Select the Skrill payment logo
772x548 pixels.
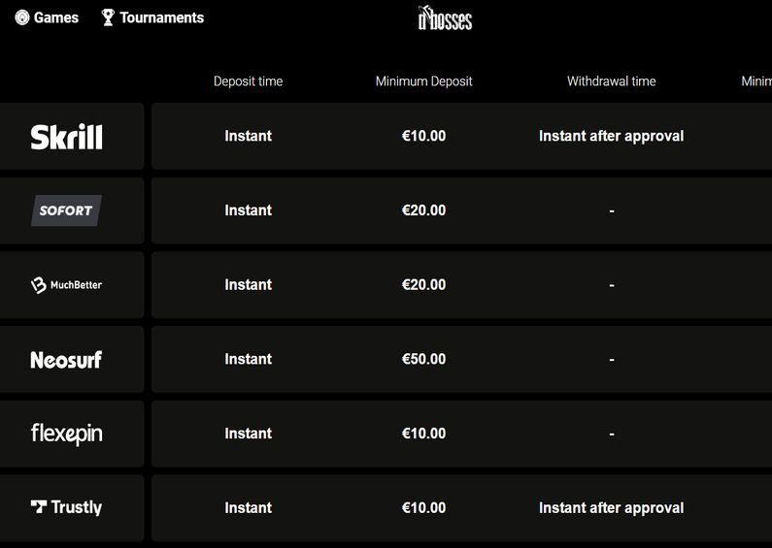tap(66, 137)
